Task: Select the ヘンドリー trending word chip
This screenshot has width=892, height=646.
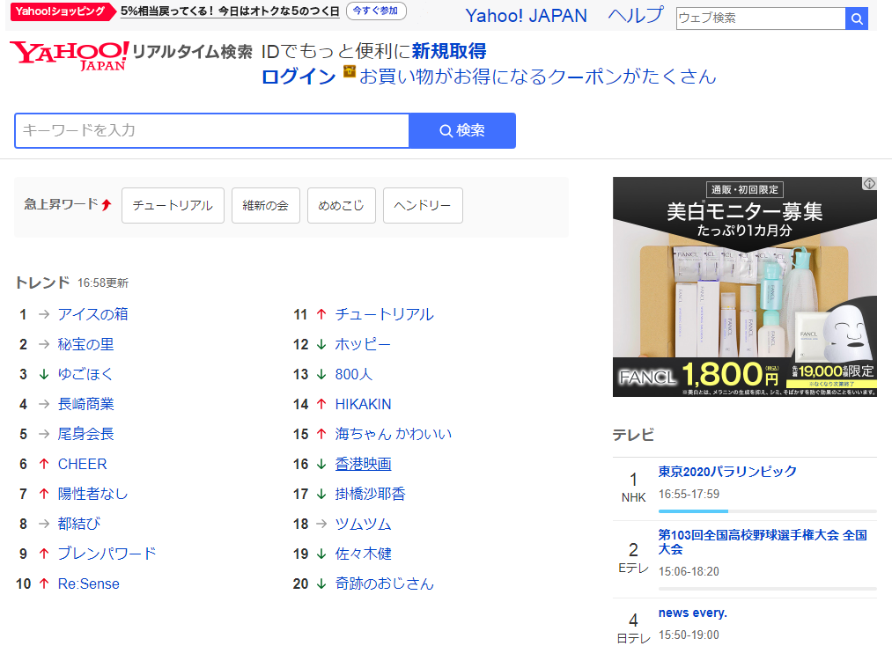Action: click(423, 205)
